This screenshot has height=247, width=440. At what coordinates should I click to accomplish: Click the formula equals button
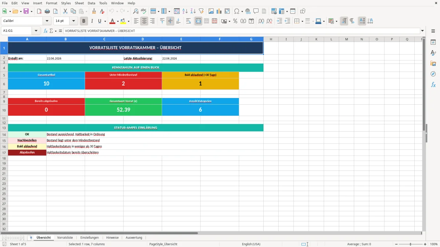coord(60,31)
